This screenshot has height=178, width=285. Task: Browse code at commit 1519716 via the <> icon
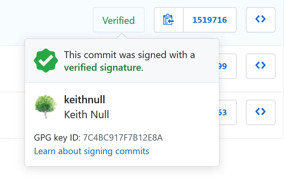(x=261, y=20)
